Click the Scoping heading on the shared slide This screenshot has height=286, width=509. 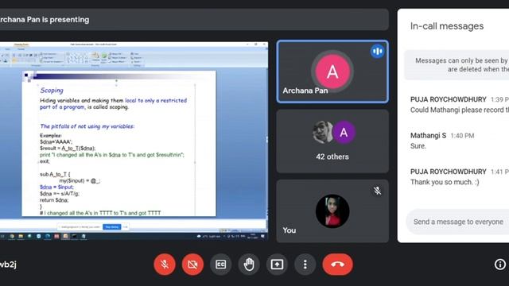[x=52, y=91]
